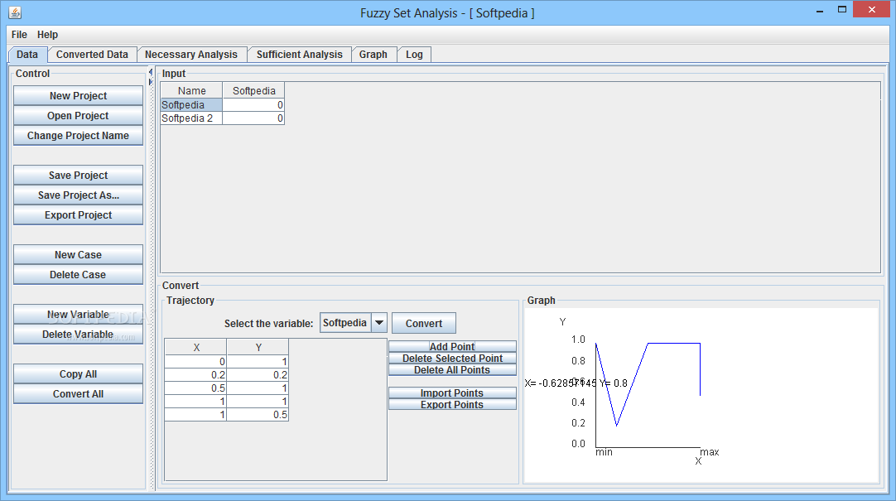Click the Convert All button
Image resolution: width=896 pixels, height=501 pixels.
pos(79,393)
